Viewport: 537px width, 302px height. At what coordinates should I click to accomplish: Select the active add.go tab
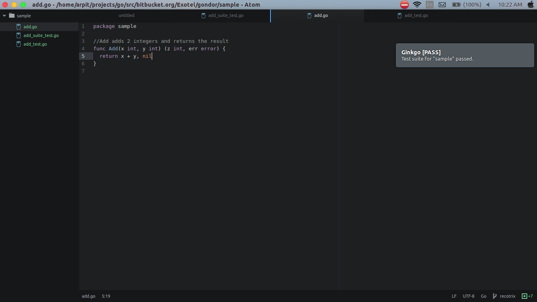(318, 15)
